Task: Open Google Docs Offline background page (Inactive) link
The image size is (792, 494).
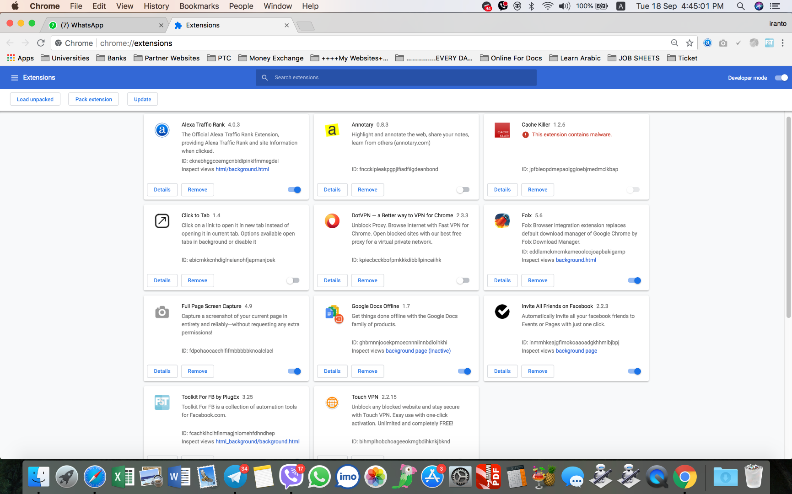Action: pyautogui.click(x=418, y=351)
